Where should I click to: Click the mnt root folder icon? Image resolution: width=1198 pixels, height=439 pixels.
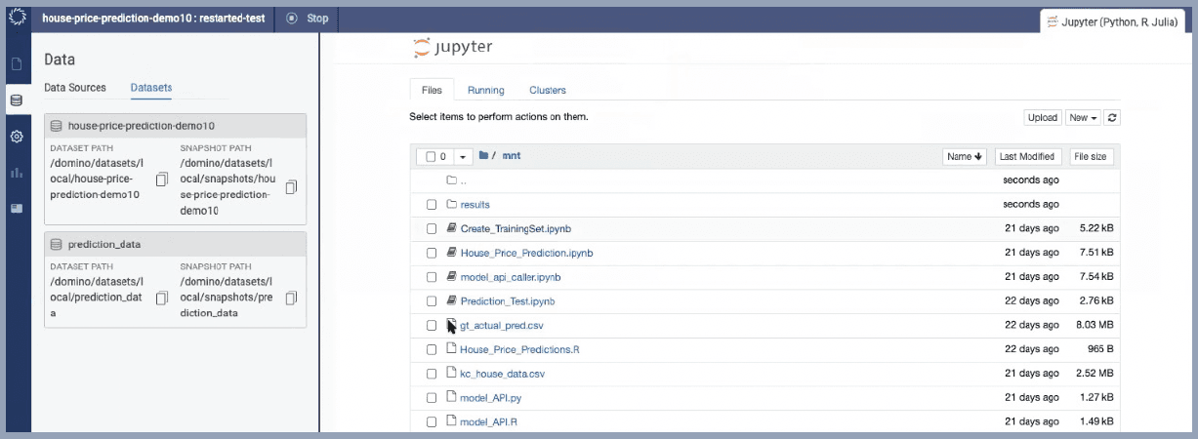point(483,156)
